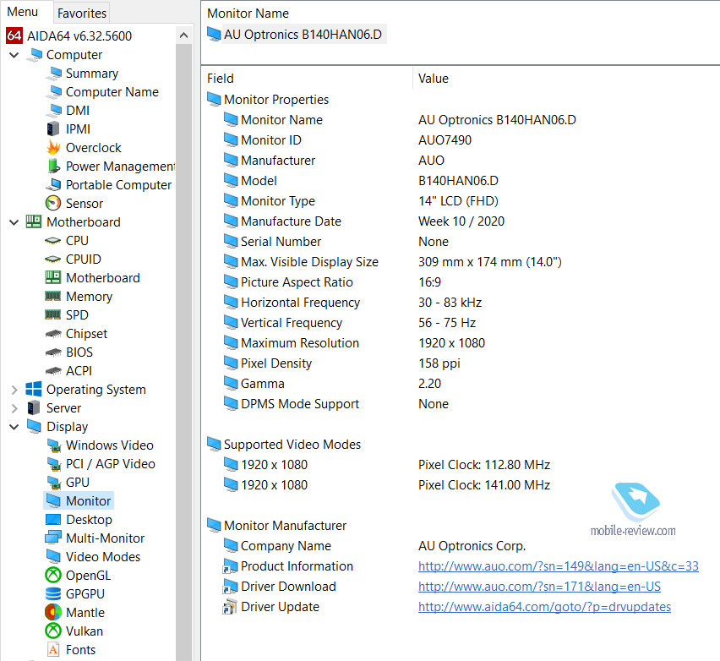Open PCI / AGP Video item
Viewport: 720px width, 661px height.
[110, 464]
